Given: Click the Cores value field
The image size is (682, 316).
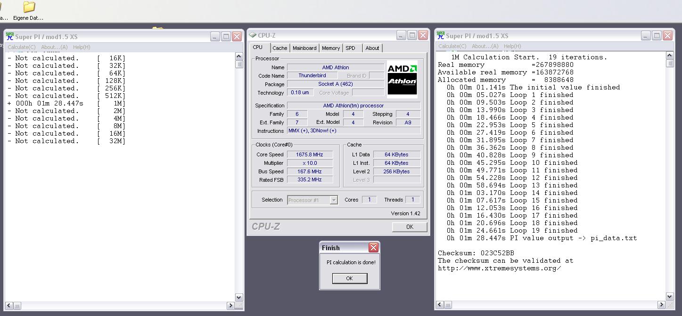Looking at the screenshot, I should (x=369, y=200).
